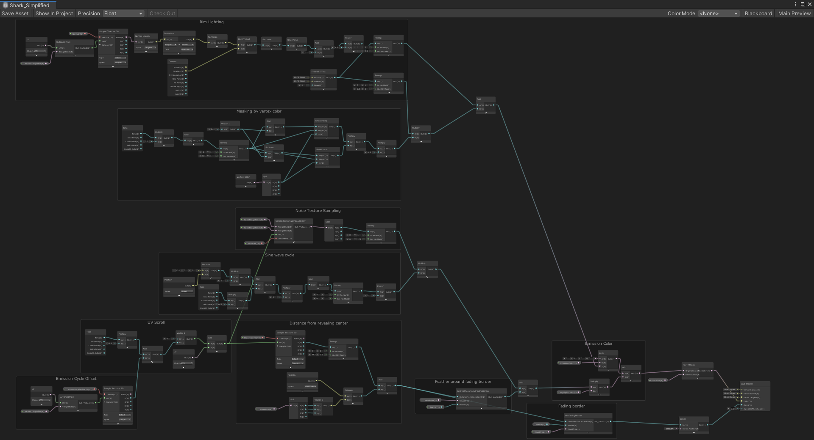Click the Alpha(1) input port on Unlit Master

point(742,405)
